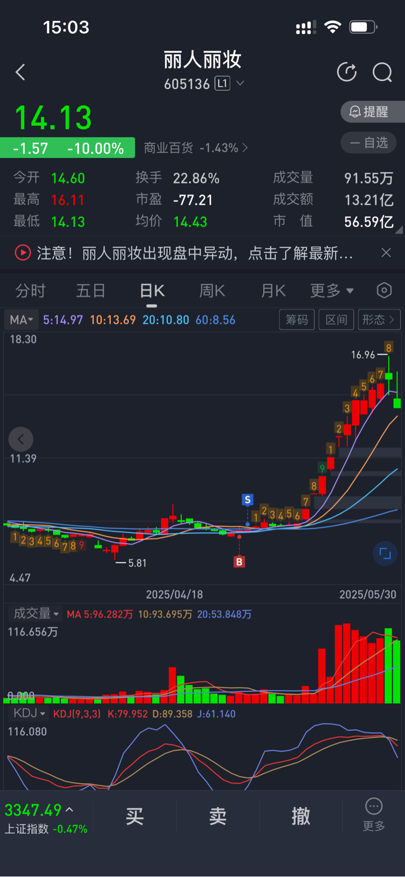Tap the 换手 22.86% value

[x=196, y=178]
